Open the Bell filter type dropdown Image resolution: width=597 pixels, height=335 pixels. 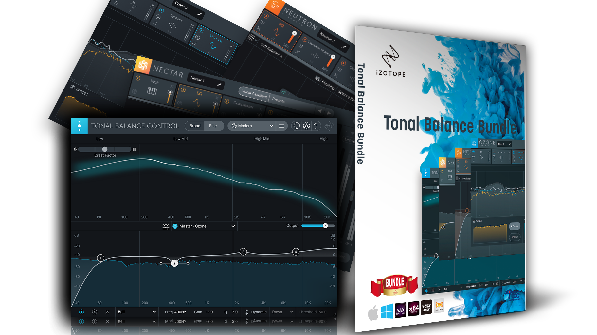136,312
